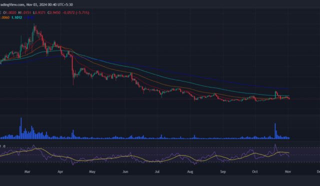The image size is (320, 186).
Task: Click the latest red candle at November
Action: [x=289, y=98]
